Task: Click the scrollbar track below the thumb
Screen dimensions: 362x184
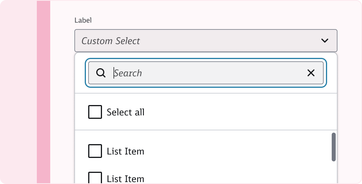Action: click(334, 172)
